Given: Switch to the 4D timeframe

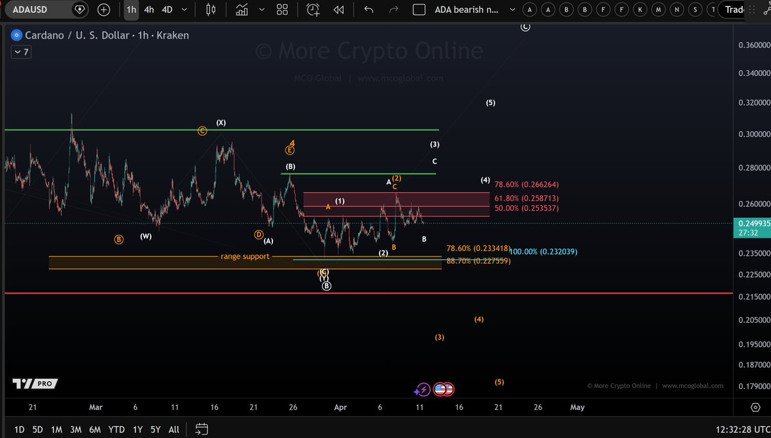Looking at the screenshot, I should point(167,10).
